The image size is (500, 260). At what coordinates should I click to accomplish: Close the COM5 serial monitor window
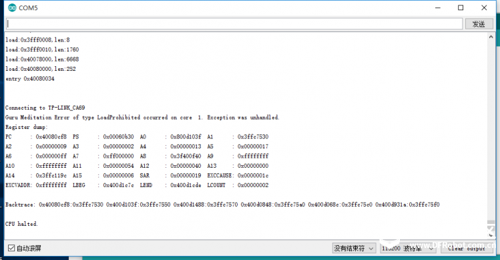(x=484, y=7)
